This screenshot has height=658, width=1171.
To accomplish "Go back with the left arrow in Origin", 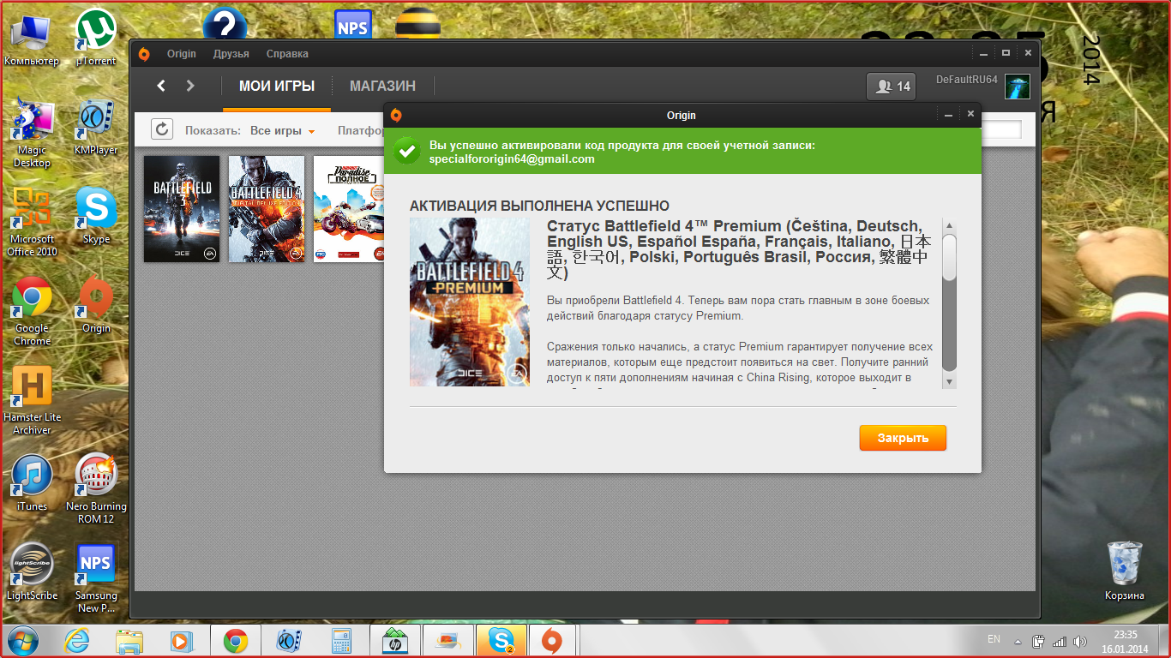I will pyautogui.click(x=161, y=86).
